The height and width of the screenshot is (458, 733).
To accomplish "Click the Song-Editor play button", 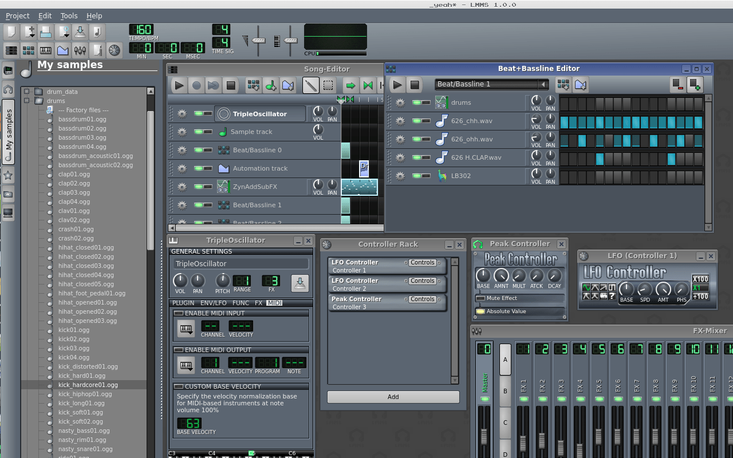I will (179, 85).
